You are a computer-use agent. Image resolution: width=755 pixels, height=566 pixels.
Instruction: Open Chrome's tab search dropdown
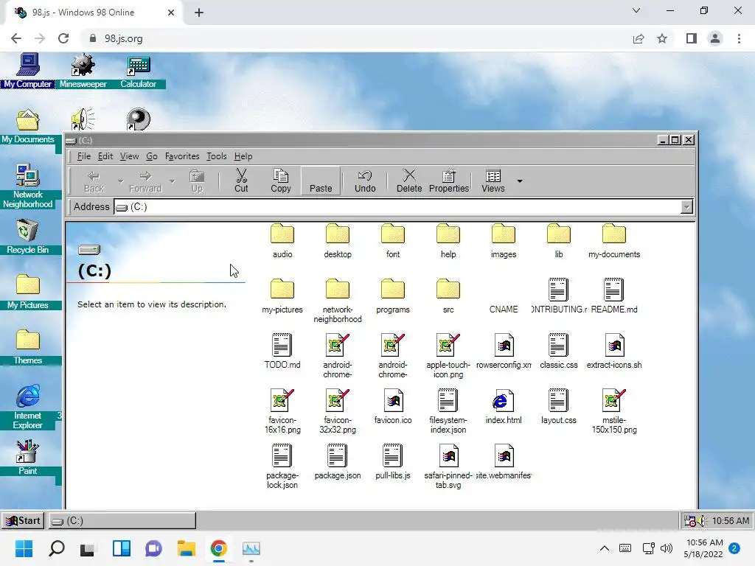pos(636,10)
